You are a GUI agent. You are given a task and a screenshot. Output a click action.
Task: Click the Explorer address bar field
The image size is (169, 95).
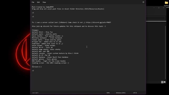point(156,18)
